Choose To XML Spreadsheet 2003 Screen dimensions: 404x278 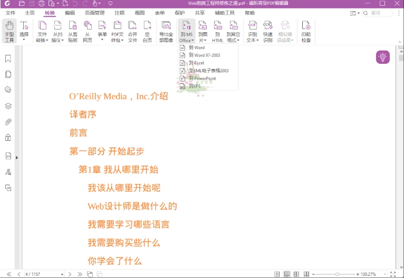pos(208,71)
